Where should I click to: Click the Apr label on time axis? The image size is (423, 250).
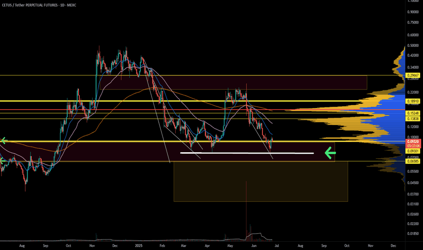coord(207,245)
